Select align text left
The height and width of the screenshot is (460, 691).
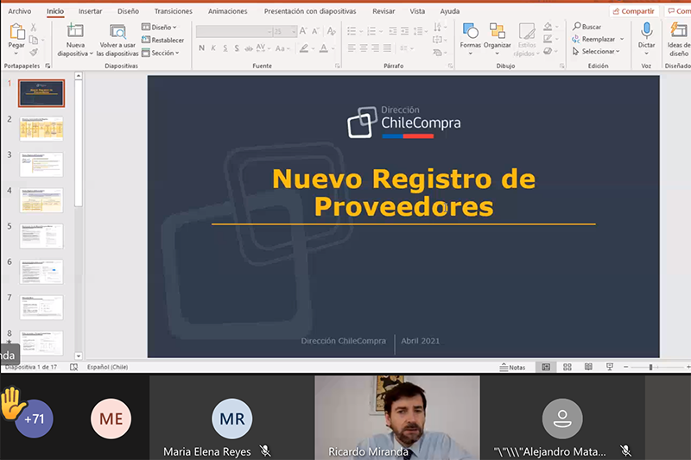(x=352, y=48)
